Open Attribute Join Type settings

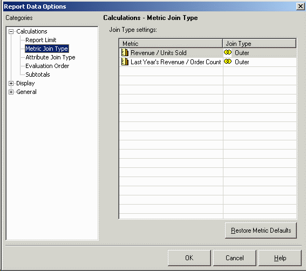(50, 57)
